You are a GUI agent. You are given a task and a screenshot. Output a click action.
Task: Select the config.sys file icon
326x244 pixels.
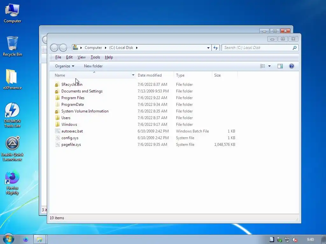(x=58, y=138)
